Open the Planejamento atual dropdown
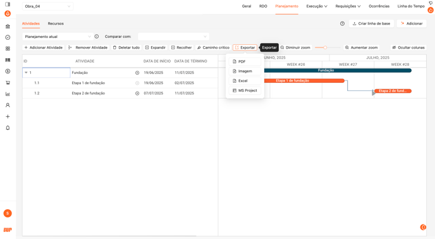The width and height of the screenshot is (435, 239). pos(58,37)
